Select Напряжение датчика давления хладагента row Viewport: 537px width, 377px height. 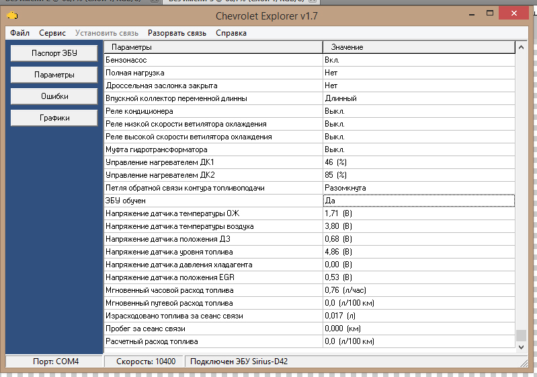tap(309, 265)
